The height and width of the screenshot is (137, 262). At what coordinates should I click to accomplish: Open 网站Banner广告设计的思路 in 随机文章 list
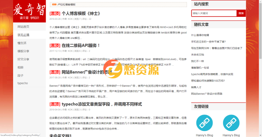pos(207,94)
